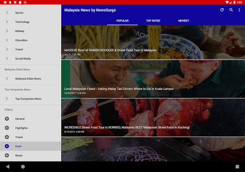Switch to the Newest tab

[x=184, y=21]
